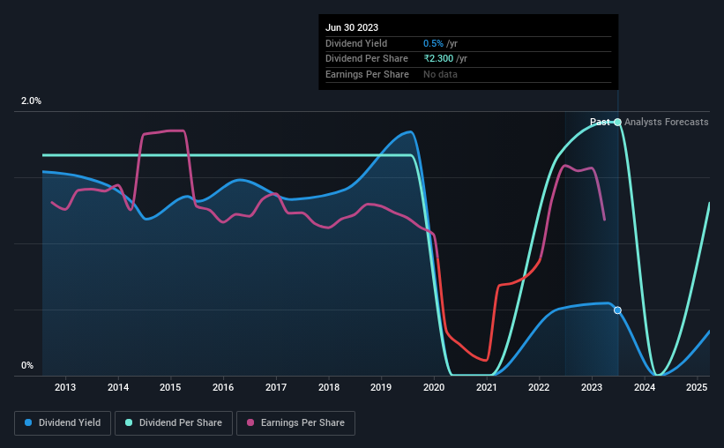Toggle the Dividend Yield legend button
The width and height of the screenshot is (724, 448).
pyautogui.click(x=63, y=422)
